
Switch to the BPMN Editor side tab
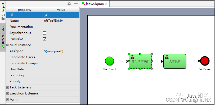(x=3, y=37)
